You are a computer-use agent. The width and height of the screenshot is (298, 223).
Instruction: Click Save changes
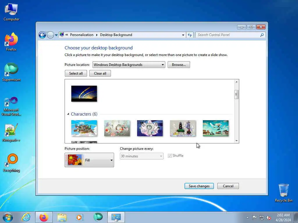click(199, 186)
